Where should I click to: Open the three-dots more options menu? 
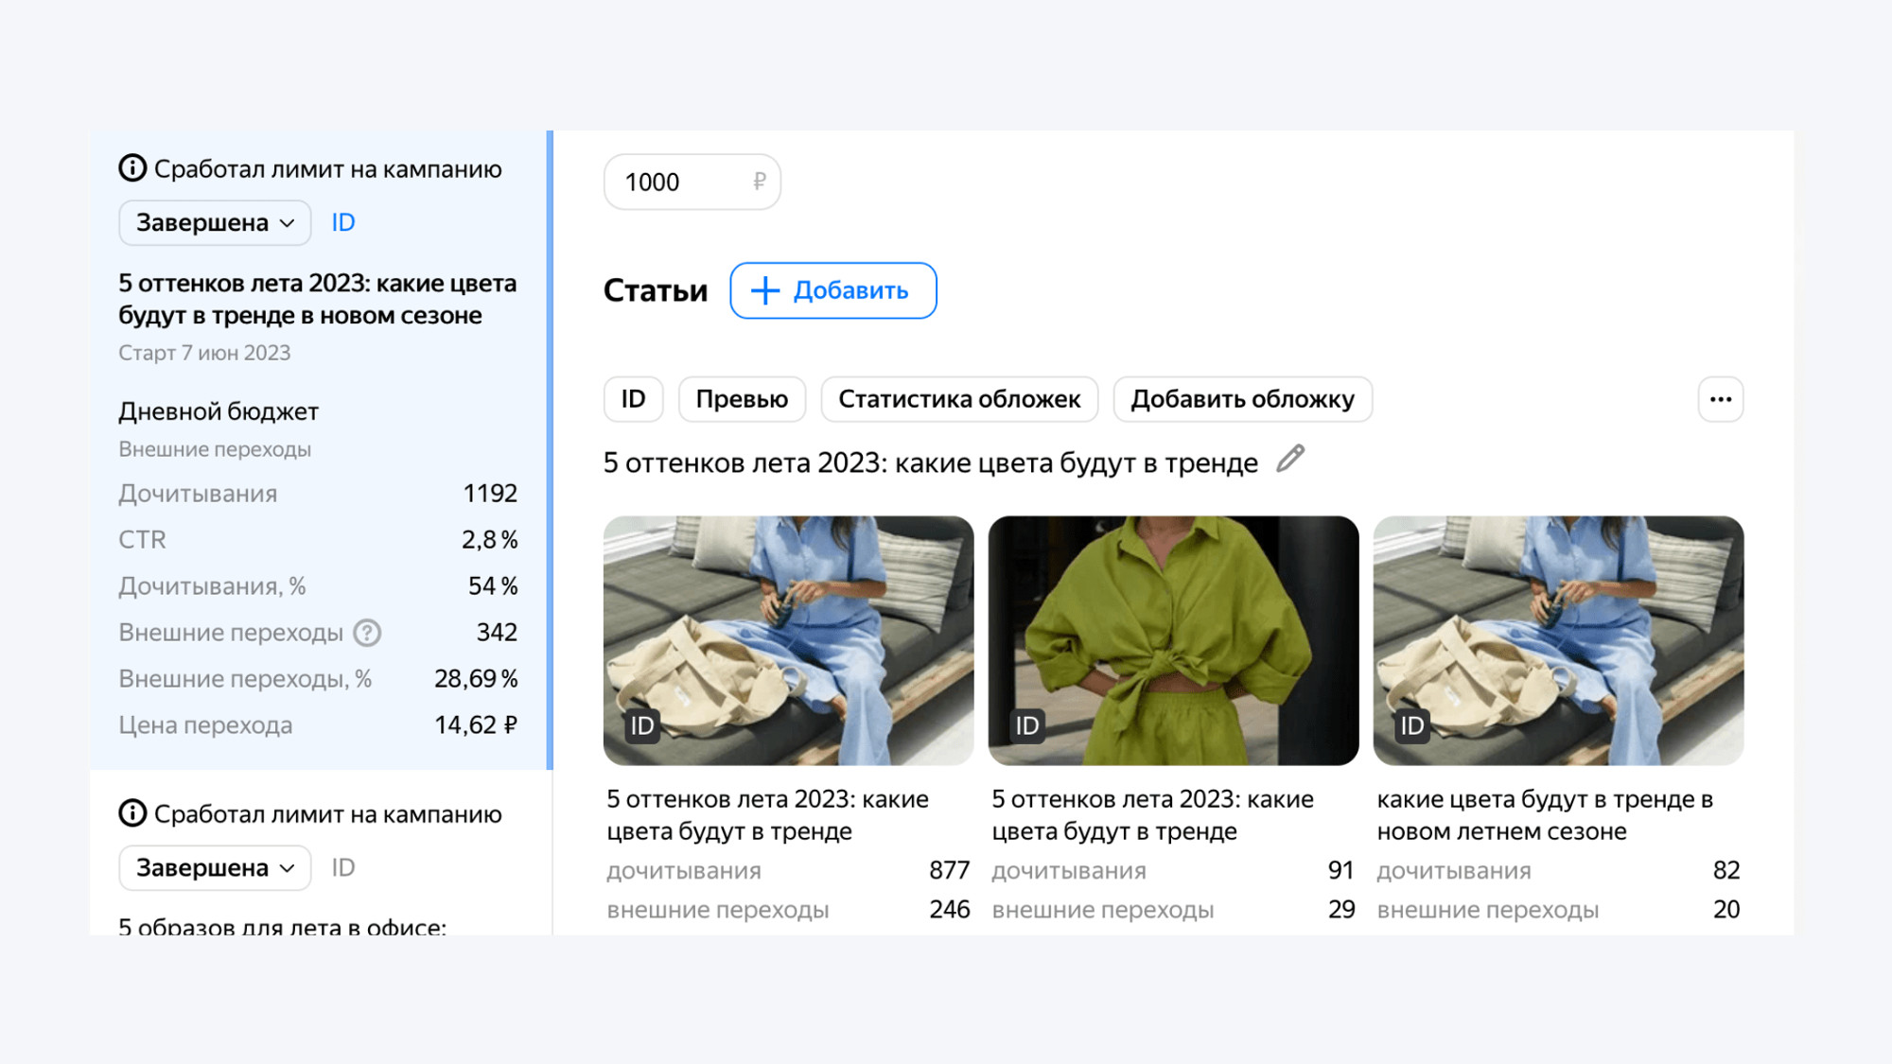(x=1720, y=399)
